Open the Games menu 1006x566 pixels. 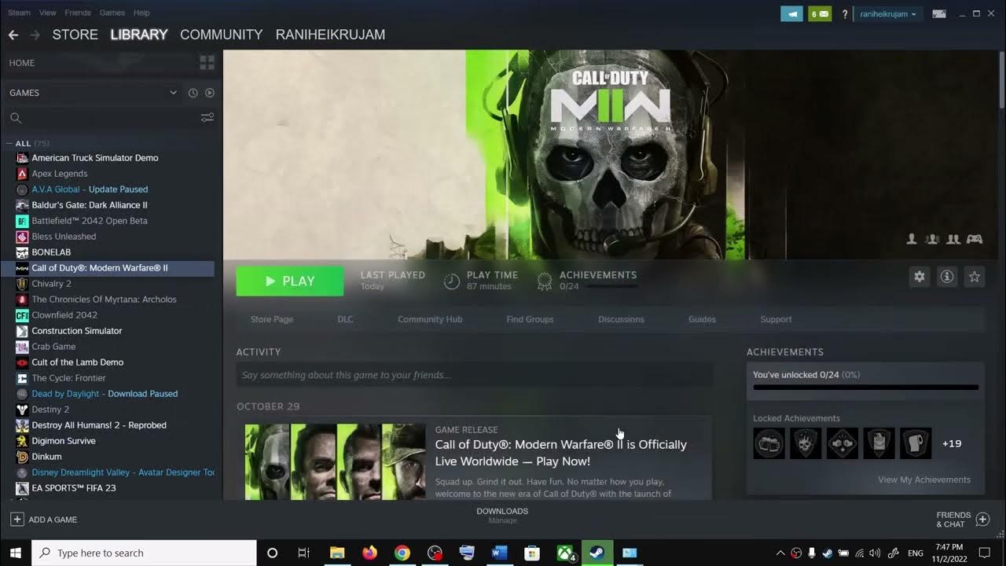[112, 13]
